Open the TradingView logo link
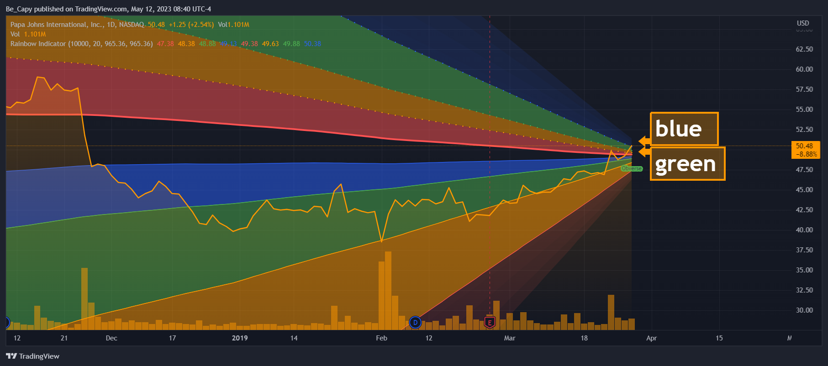The height and width of the screenshot is (366, 828). 32,356
